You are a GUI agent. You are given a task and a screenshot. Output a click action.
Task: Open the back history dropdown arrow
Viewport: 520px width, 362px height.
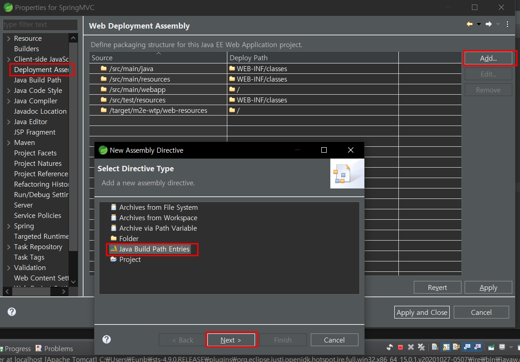click(479, 24)
